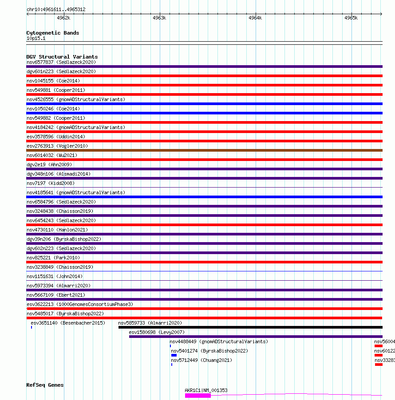Click the black nsv5859733 (Almarri2020) bar
This screenshot has height=400, width=395.
tap(250, 327)
